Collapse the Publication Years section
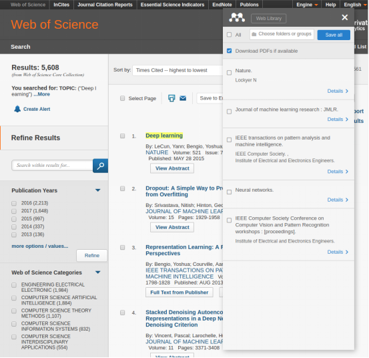 tap(98, 190)
